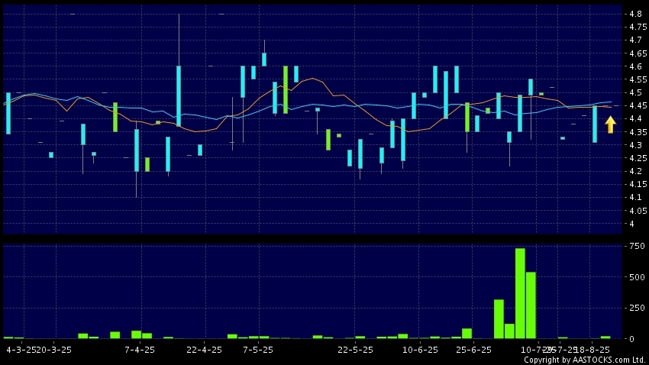
Task: Select the last cyan candlestick beside yellow arrow
Action: click(595, 124)
